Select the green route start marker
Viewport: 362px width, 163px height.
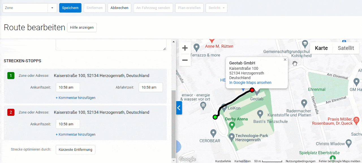[215, 117]
